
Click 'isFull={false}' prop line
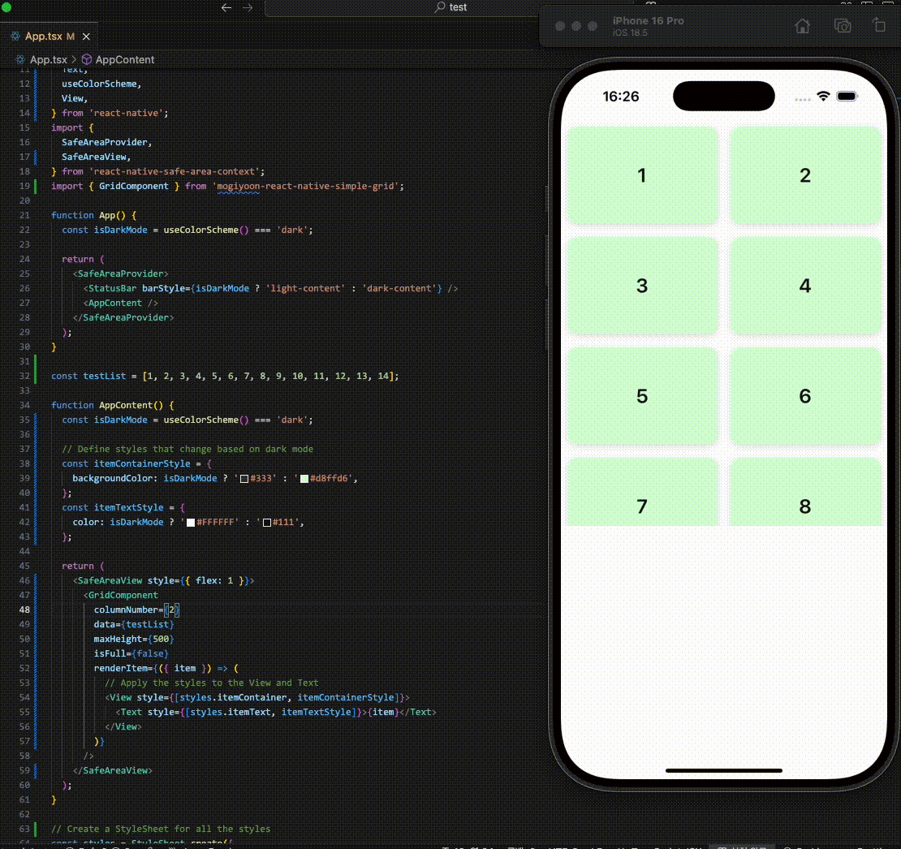pos(131,653)
